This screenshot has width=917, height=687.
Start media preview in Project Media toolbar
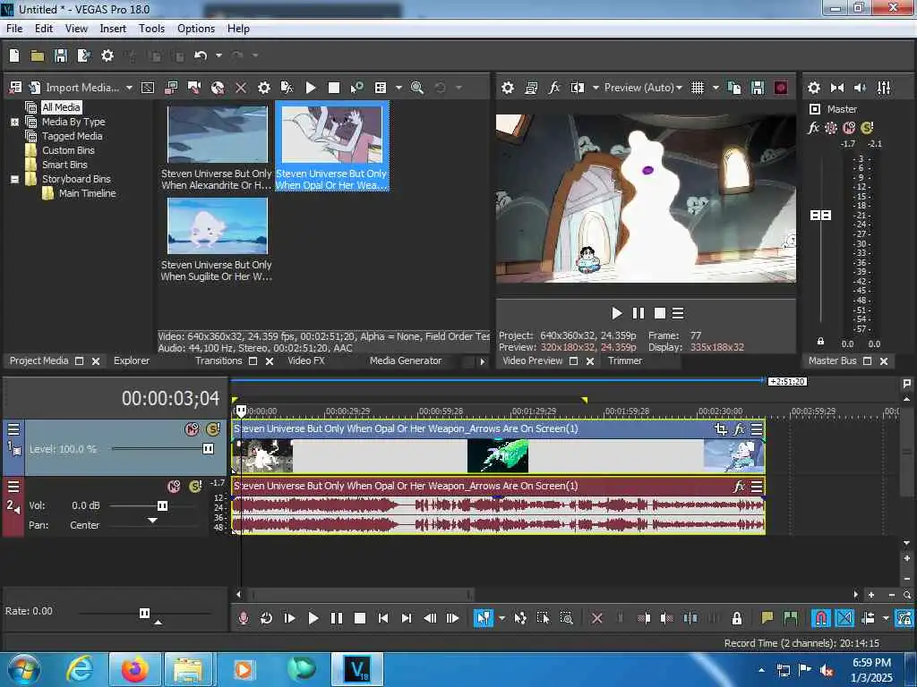[x=311, y=88]
